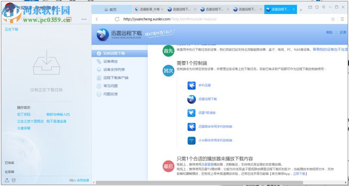Click the 手机迅雷 app icon
Image resolution: width=349 pixels, height=186 pixels.
coord(191,85)
